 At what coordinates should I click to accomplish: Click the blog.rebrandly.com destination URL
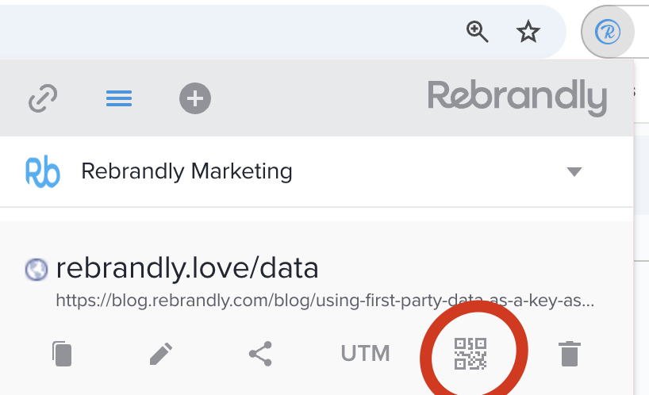[325, 301]
